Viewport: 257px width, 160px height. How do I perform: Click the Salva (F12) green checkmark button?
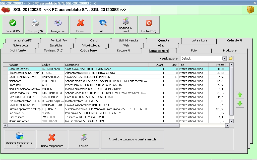coord(13,25)
